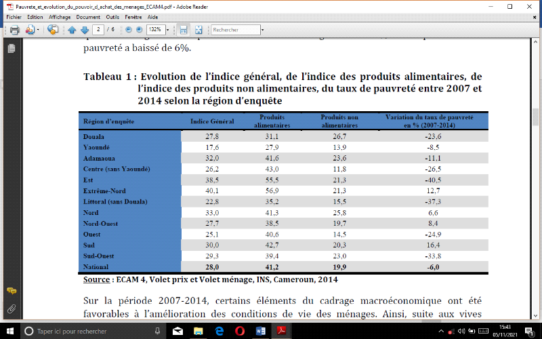Screen dimensions: 542x339
Task: Click the Adobe Reader title bar icon
Action: click(x=10, y=7)
